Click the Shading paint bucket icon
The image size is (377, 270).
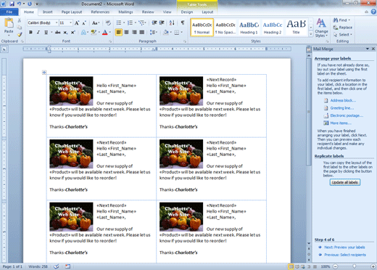point(165,32)
